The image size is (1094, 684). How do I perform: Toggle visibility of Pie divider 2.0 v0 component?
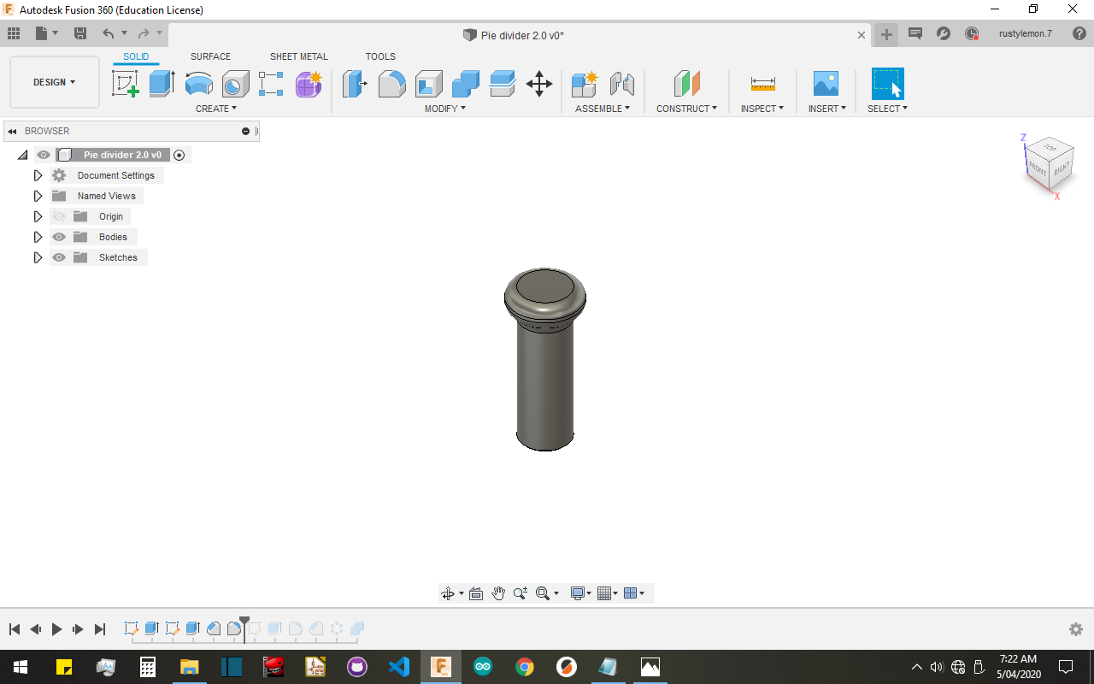44,155
